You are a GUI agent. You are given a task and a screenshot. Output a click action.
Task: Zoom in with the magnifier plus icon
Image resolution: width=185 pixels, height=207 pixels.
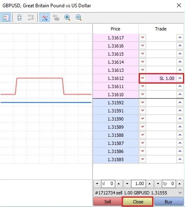pyautogui.click(x=67, y=17)
